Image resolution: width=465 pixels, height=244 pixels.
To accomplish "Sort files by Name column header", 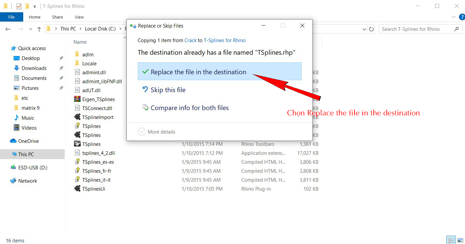I will [x=80, y=42].
